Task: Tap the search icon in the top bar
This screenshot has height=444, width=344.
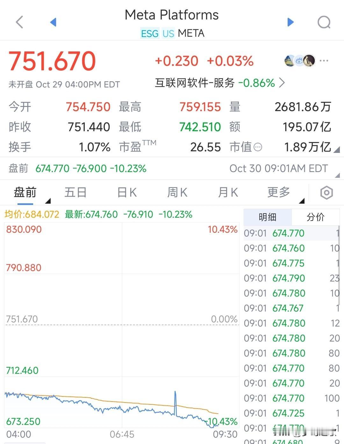Action: 324,22
